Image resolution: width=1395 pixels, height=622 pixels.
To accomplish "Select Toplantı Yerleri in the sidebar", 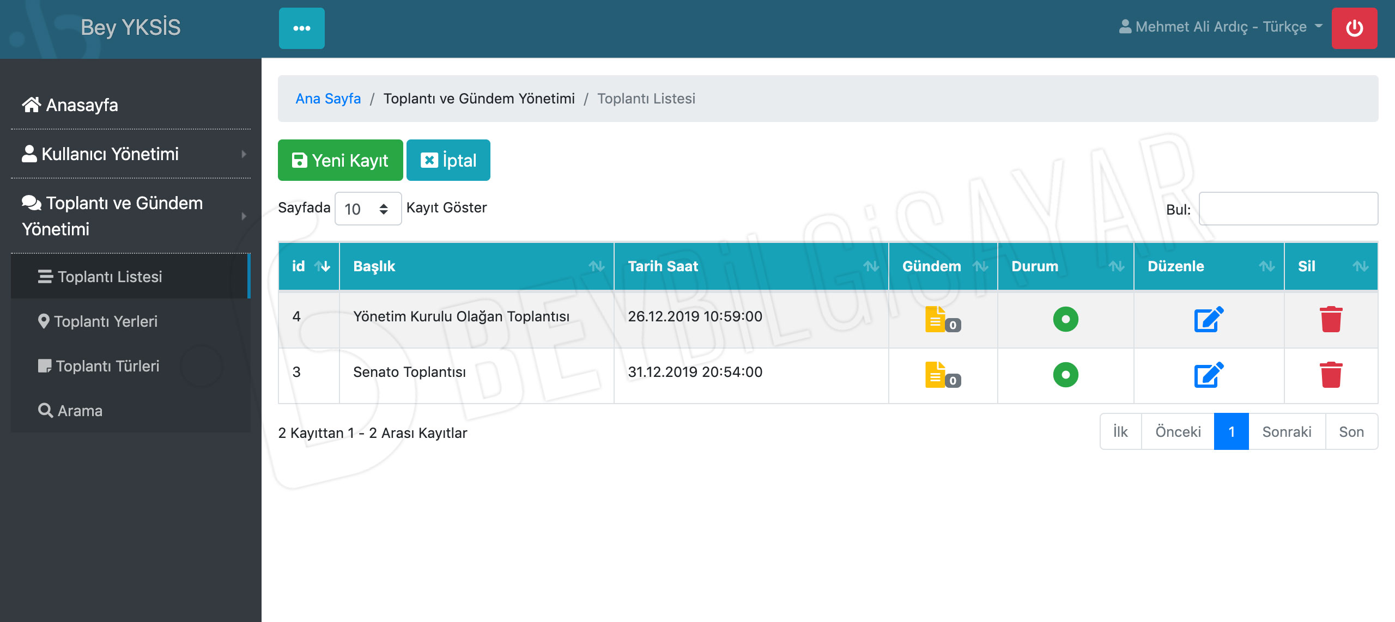I will click(106, 321).
